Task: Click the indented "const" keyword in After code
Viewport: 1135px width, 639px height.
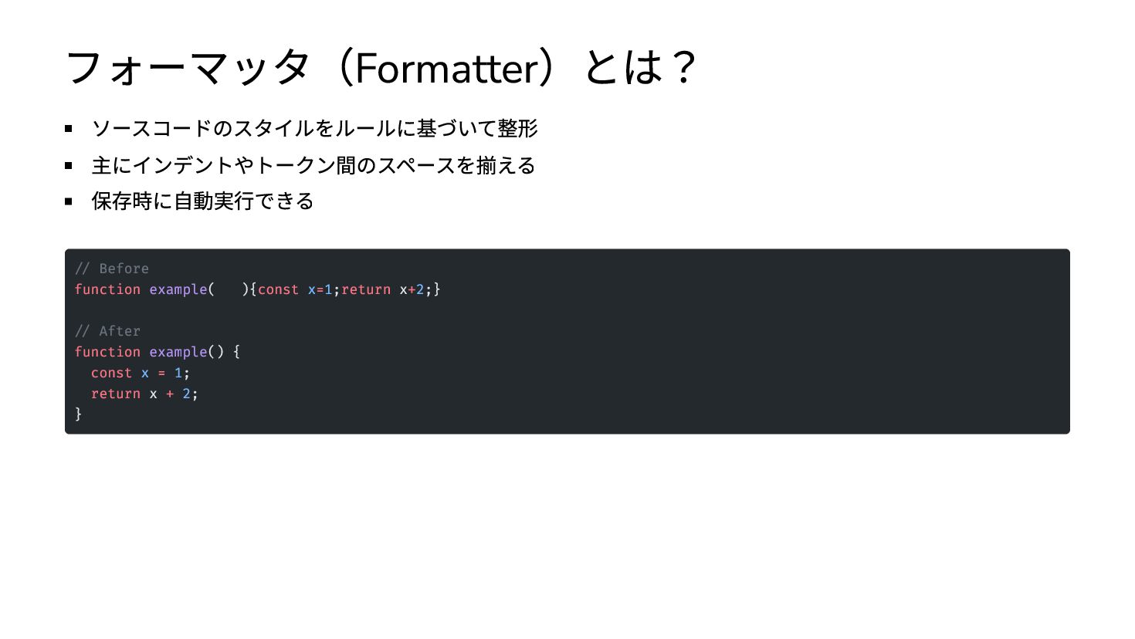Action: point(111,373)
